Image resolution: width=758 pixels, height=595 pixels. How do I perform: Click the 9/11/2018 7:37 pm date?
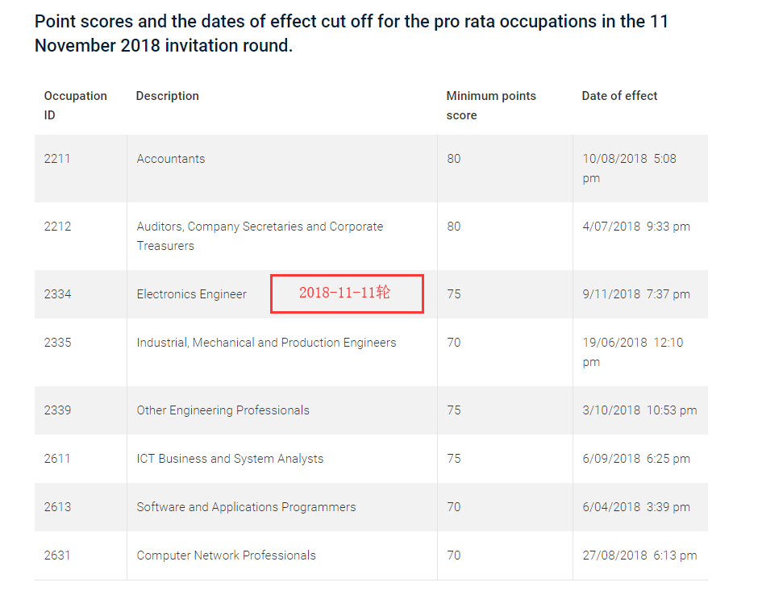(x=635, y=294)
